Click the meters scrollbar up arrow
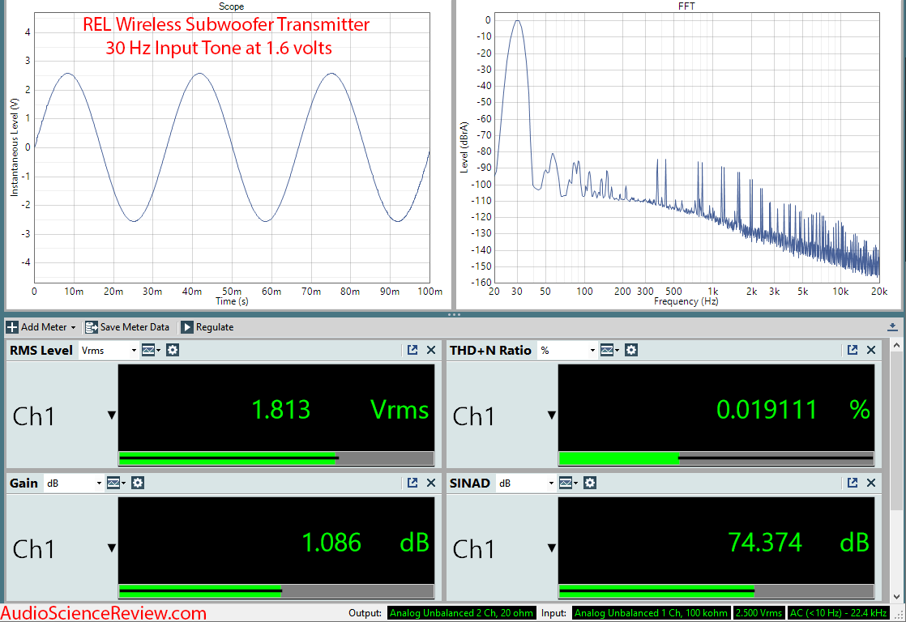Screen dimensions: 906x622 pos(897,346)
